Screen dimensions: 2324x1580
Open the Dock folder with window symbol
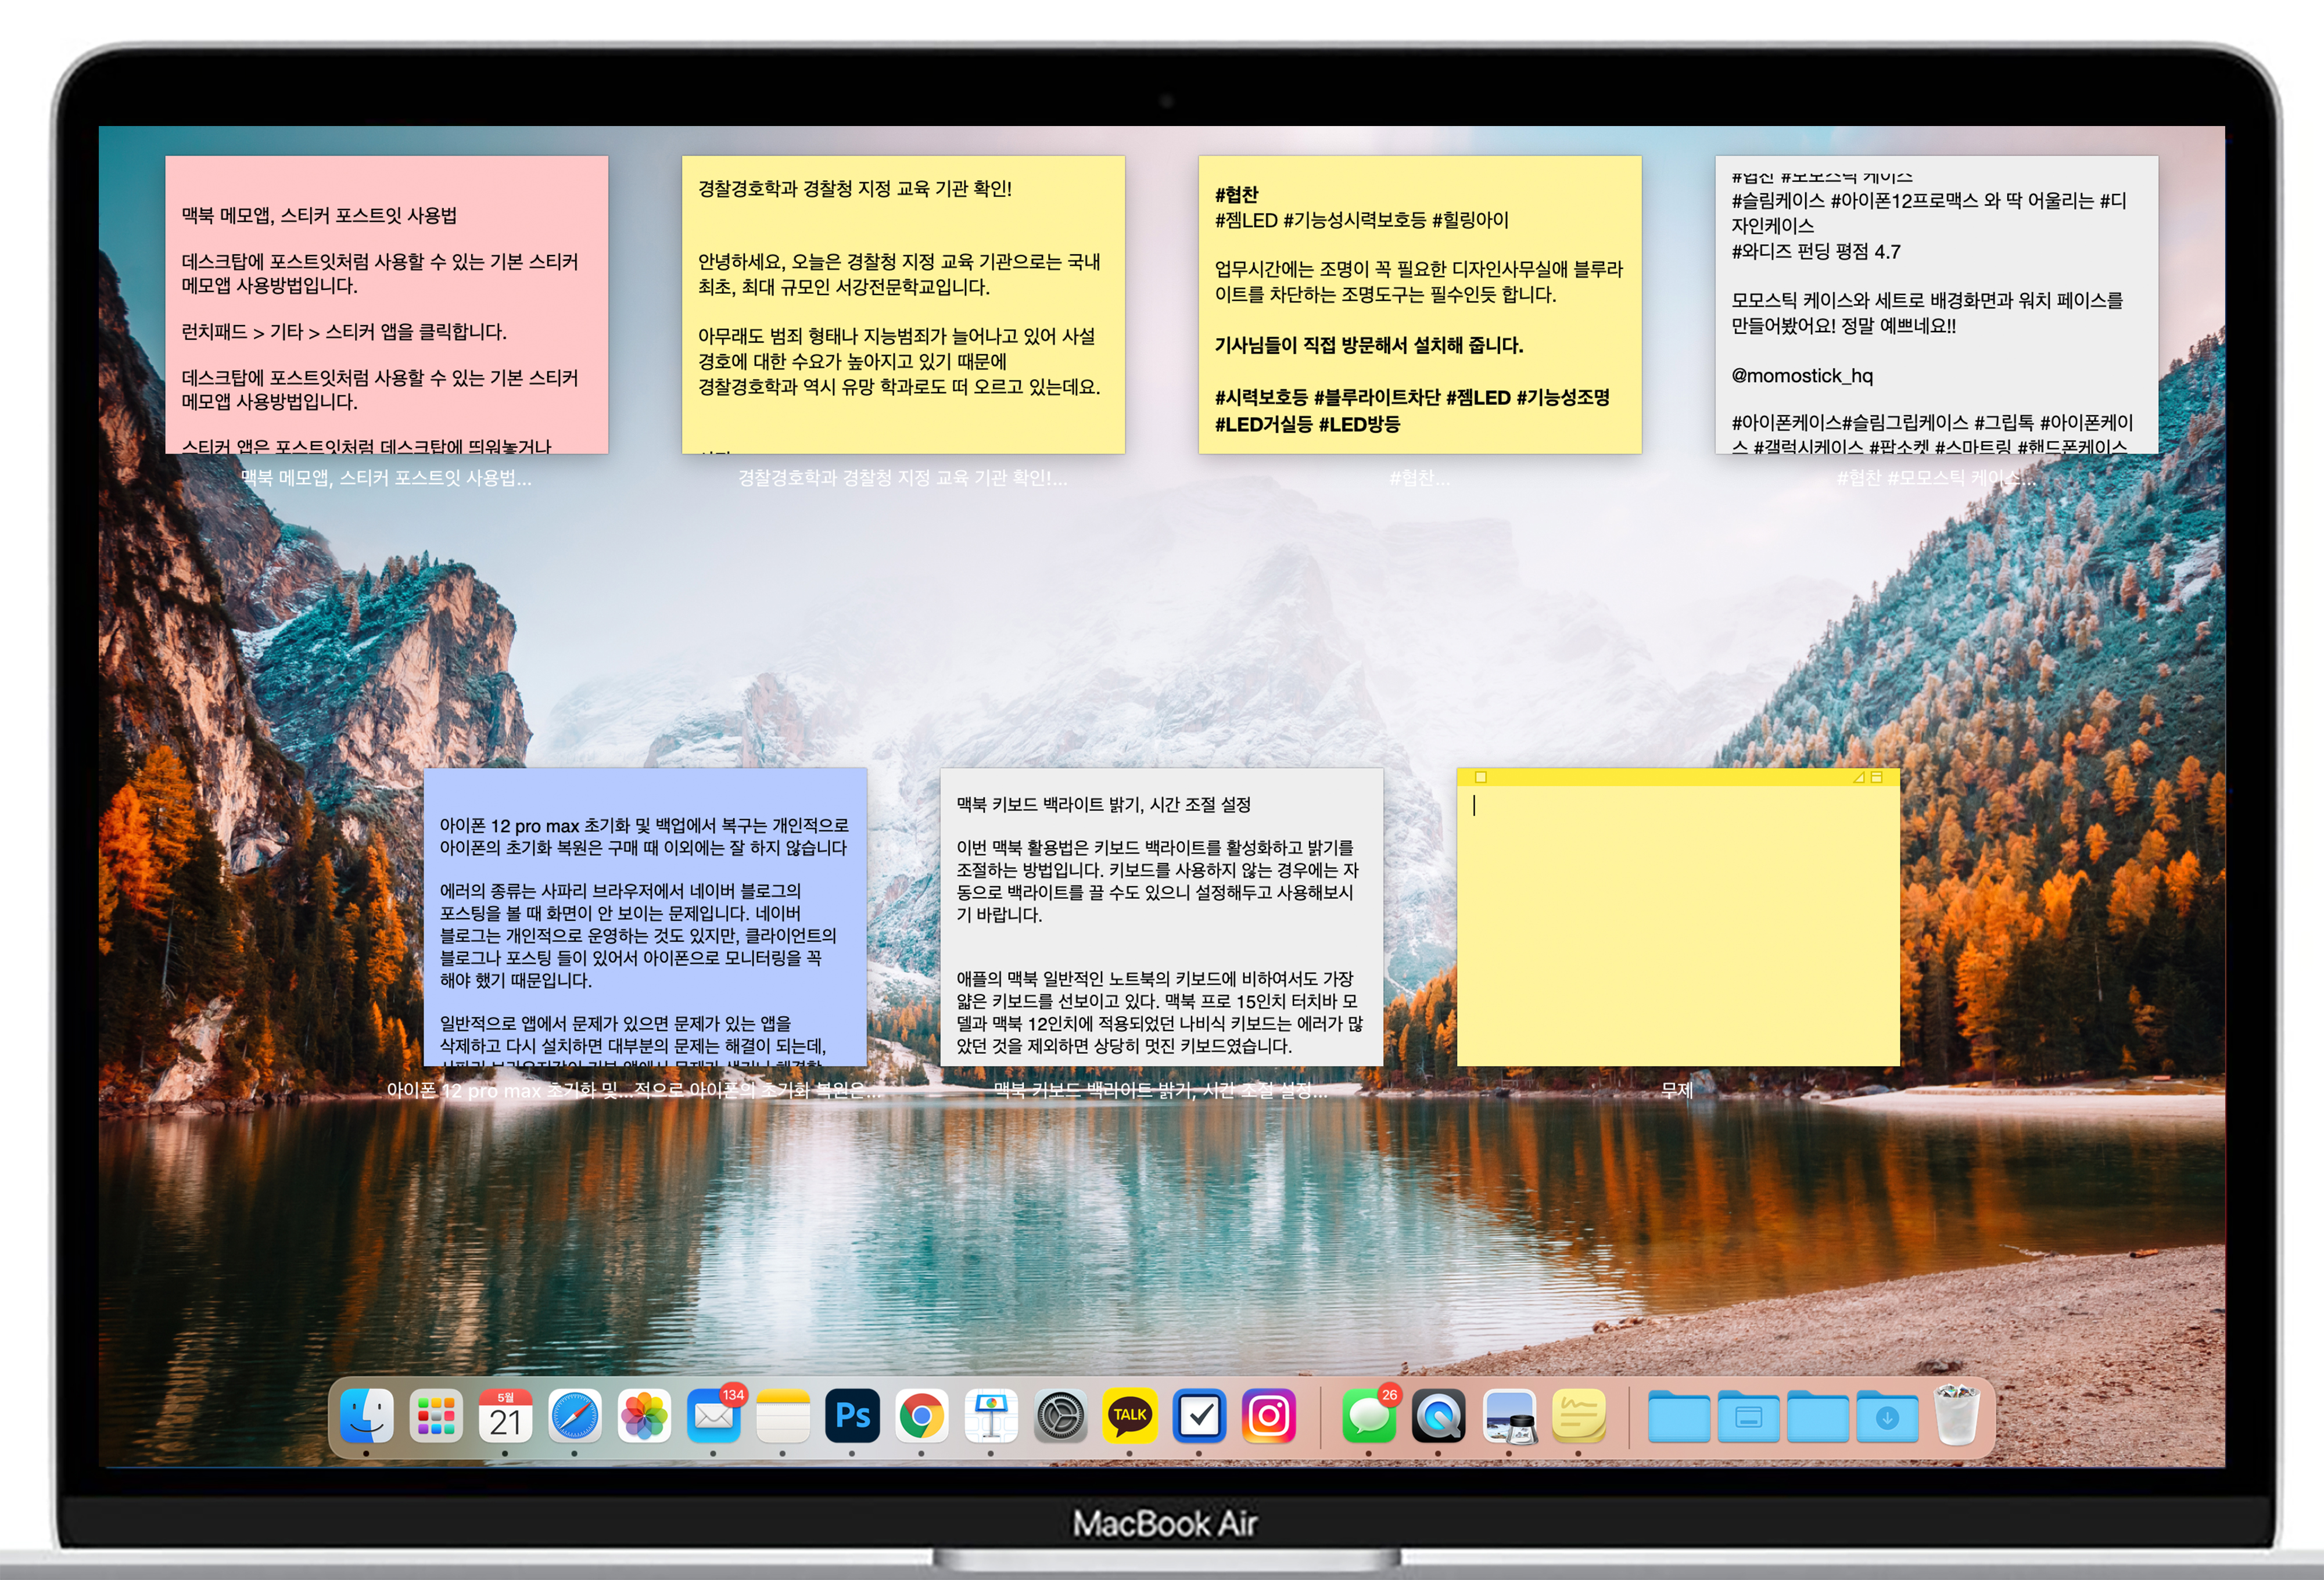coord(1748,1417)
